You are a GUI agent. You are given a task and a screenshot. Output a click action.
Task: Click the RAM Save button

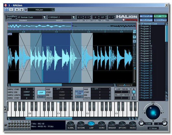160,16
